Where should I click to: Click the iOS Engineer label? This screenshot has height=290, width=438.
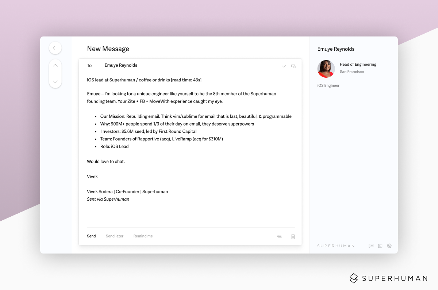click(328, 85)
